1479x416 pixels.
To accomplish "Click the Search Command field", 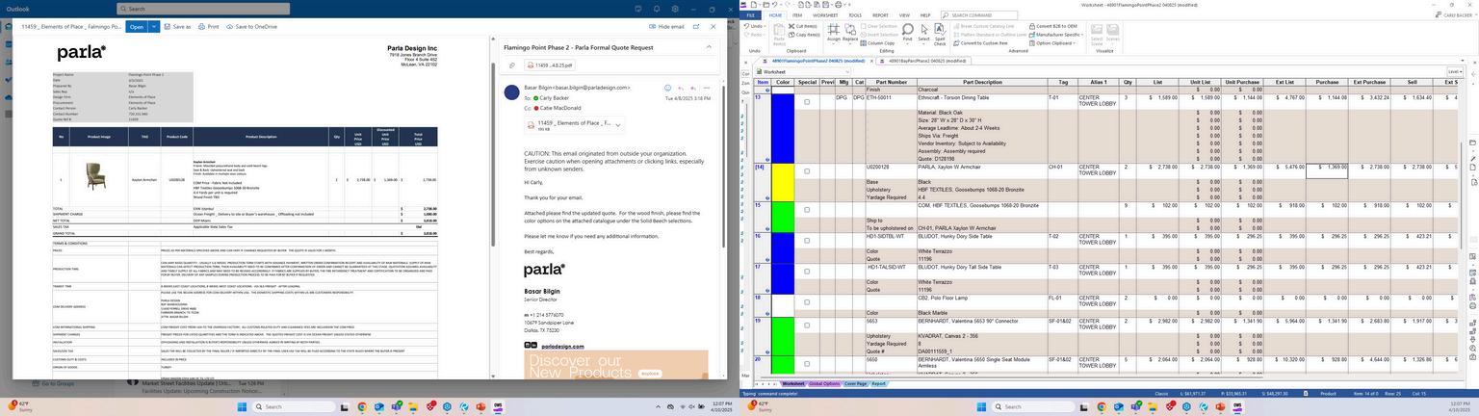I will [x=979, y=15].
